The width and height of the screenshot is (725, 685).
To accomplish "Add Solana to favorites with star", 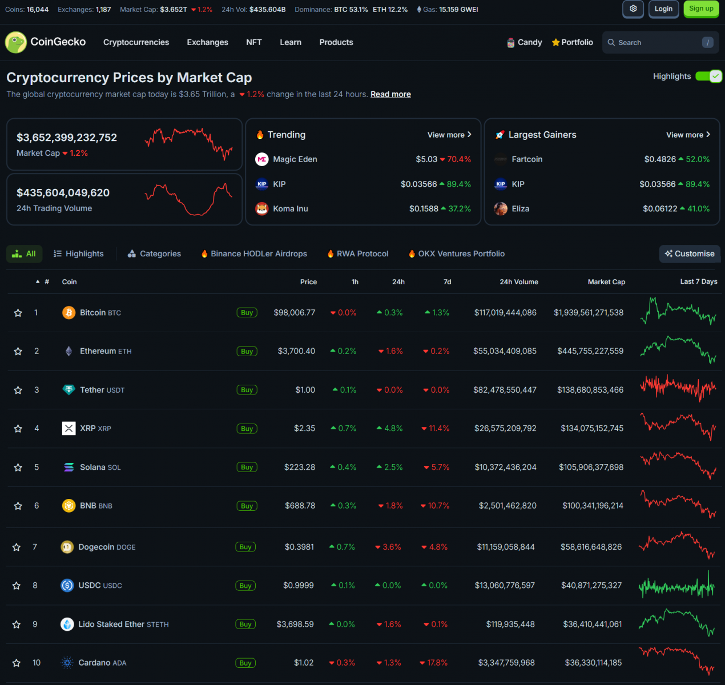I will pyautogui.click(x=18, y=468).
